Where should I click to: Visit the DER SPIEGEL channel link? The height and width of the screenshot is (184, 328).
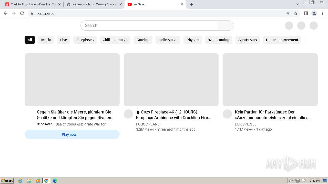pos(245,124)
